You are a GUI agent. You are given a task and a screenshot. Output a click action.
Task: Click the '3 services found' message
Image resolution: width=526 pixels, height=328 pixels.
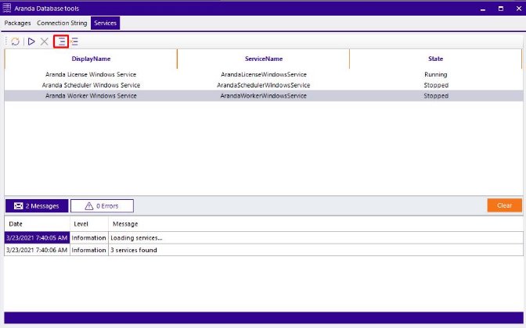(x=134, y=250)
